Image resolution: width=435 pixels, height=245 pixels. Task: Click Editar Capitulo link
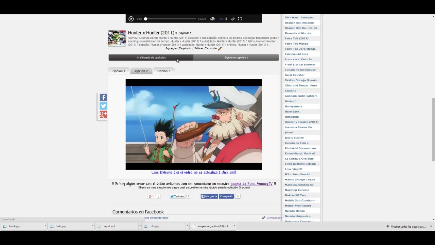pos(206,48)
